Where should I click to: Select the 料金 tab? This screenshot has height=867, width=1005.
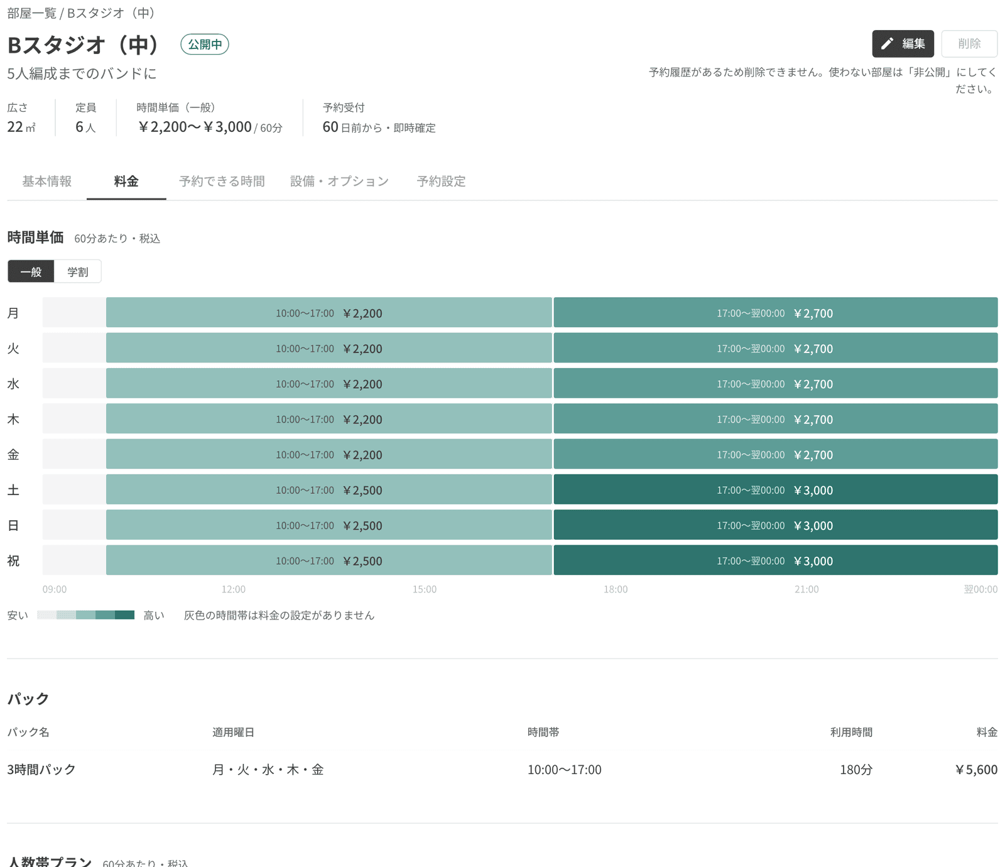point(126,182)
